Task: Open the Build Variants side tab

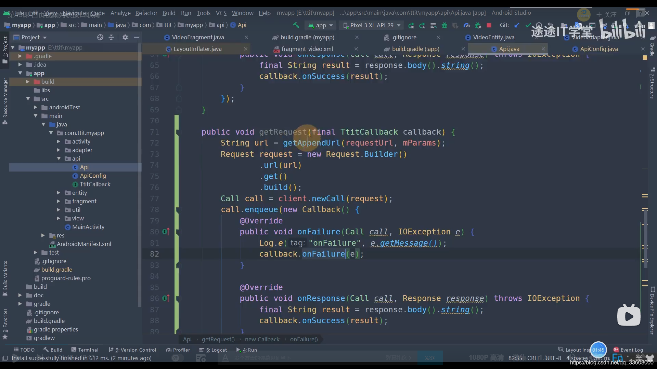Action: pos(5,278)
